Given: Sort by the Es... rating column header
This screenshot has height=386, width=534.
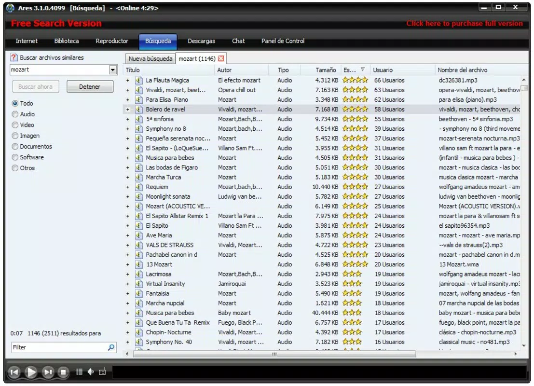Looking at the screenshot, I should pos(355,70).
